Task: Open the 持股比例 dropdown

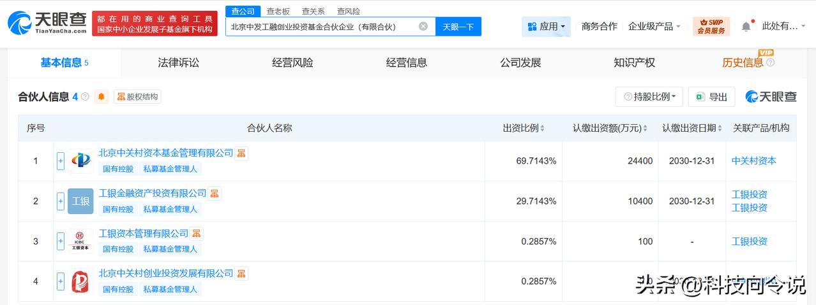Action: click(x=649, y=97)
